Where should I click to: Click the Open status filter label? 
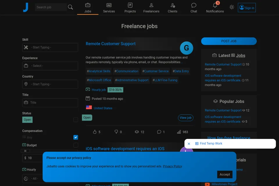tap(27, 120)
